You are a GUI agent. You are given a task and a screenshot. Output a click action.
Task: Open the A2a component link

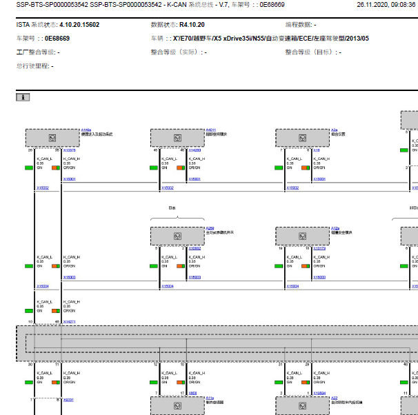pyautogui.click(x=335, y=130)
